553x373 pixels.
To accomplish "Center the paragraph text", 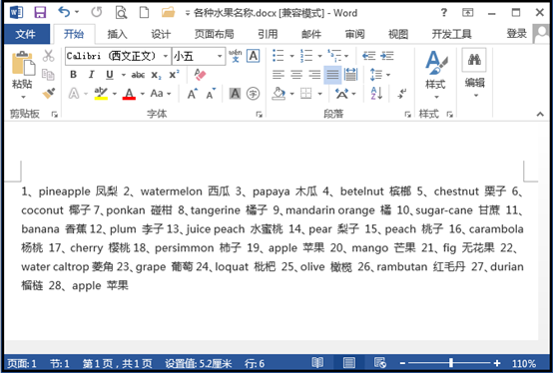I will 296,75.
